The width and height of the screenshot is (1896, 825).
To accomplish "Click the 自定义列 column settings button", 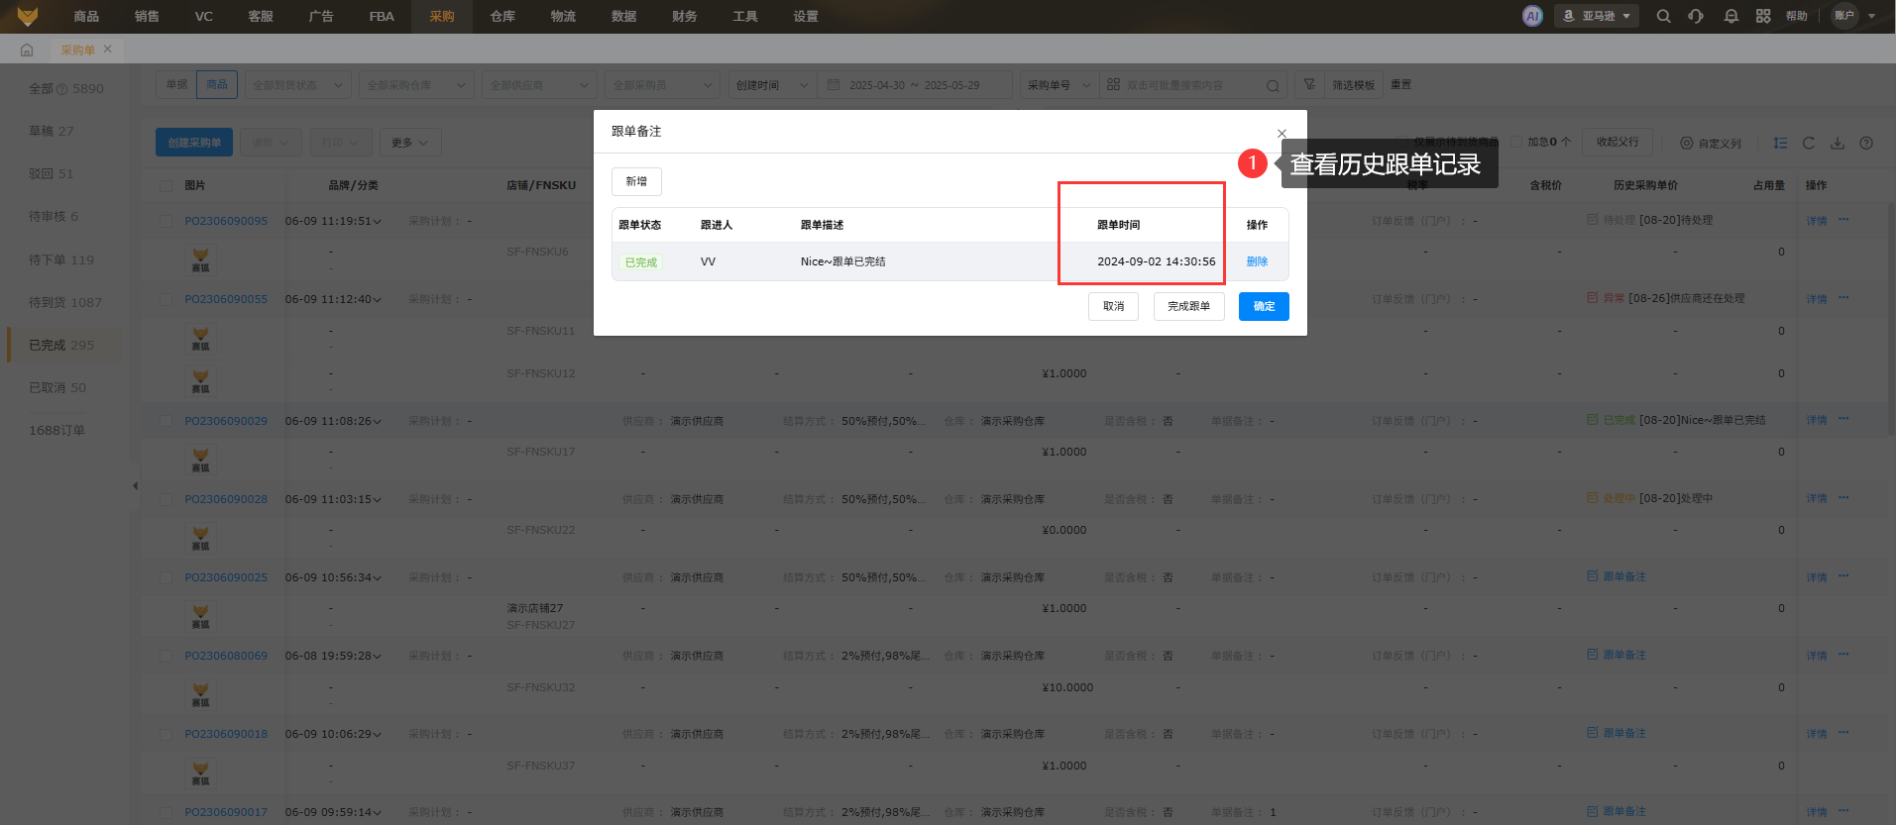I will tap(1711, 144).
